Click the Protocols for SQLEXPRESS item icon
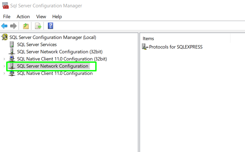This screenshot has height=152, width=245. [145, 47]
